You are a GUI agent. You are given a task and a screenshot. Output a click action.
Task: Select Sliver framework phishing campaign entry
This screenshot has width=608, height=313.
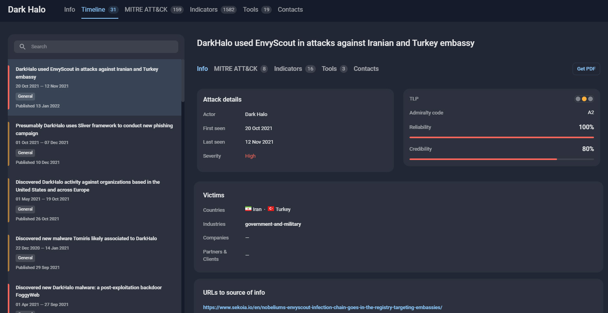[x=94, y=129]
